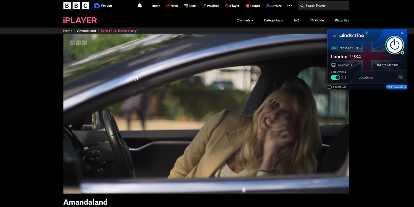Open BBC Sport from the top bar

click(x=190, y=6)
